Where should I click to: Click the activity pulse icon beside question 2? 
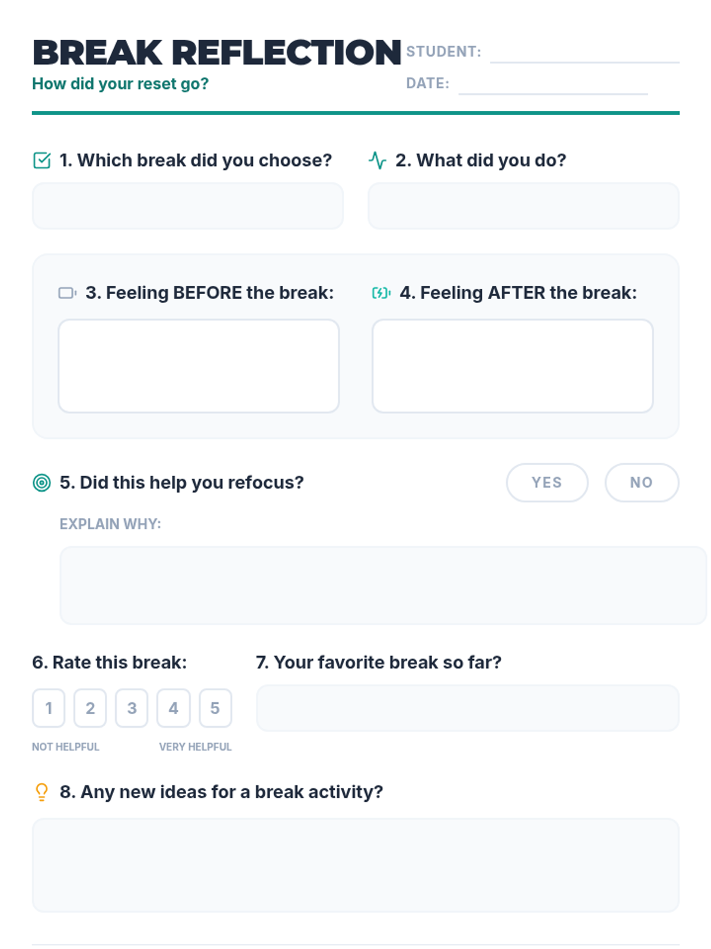click(x=377, y=161)
